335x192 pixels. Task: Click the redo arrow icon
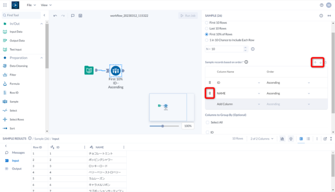(63, 16)
